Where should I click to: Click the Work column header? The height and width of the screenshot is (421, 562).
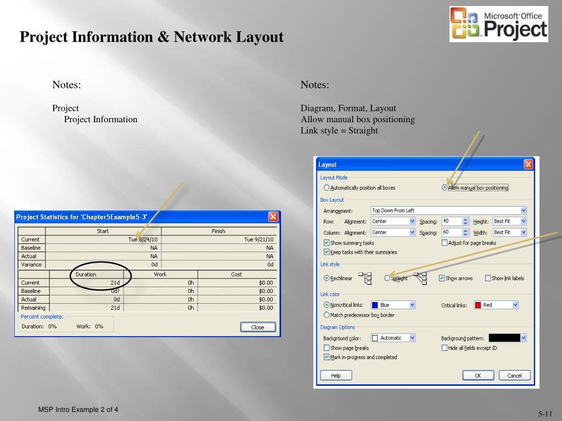pos(160,274)
